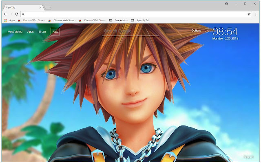Click the date Monday 6.25.2018

point(225,38)
